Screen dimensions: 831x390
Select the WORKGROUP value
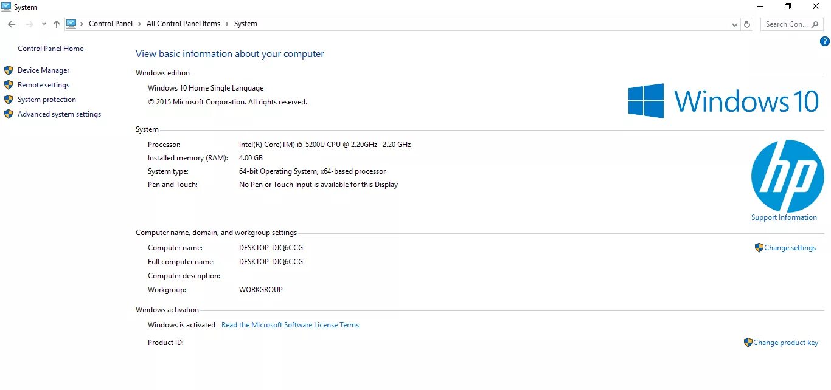pos(261,290)
